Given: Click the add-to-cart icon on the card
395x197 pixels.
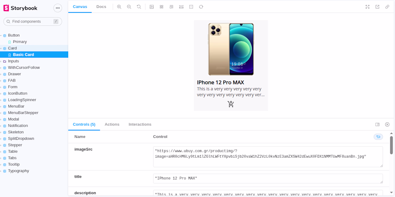Looking at the screenshot, I should [231, 104].
